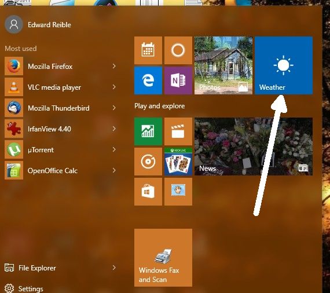Screen dimensions: 330x293
Task: Open the Groove Music tile
Action: [148, 162]
